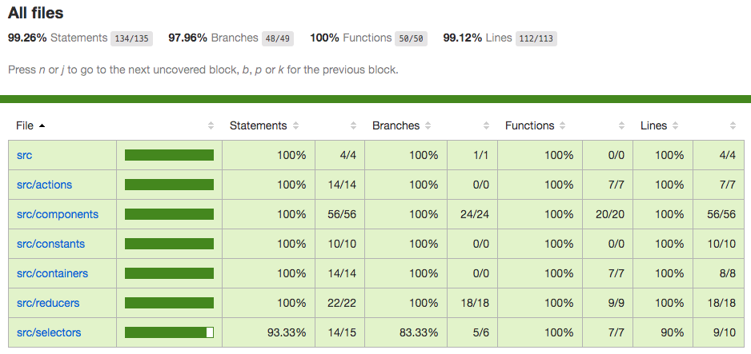
Task: Click sort arrows above the functions fraction column
Action: click(621, 125)
